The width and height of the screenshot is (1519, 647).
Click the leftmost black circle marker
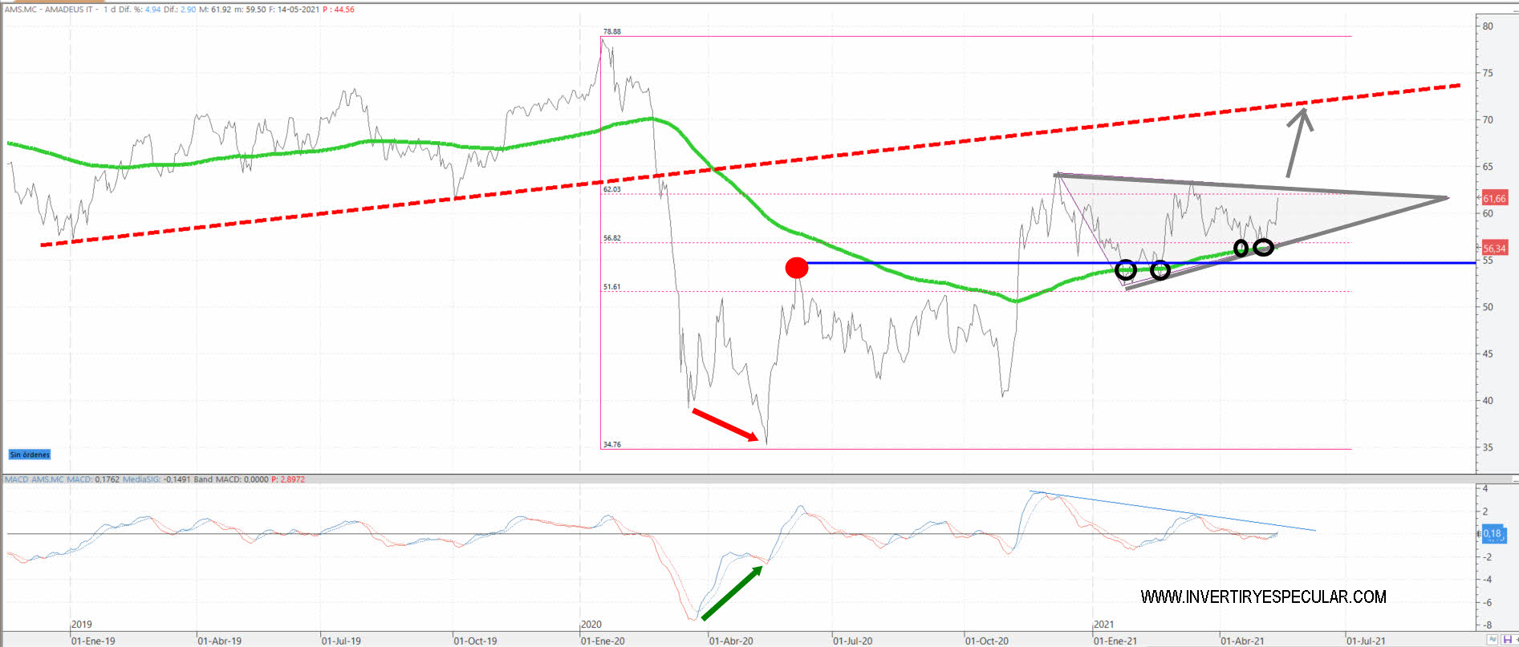[1126, 269]
